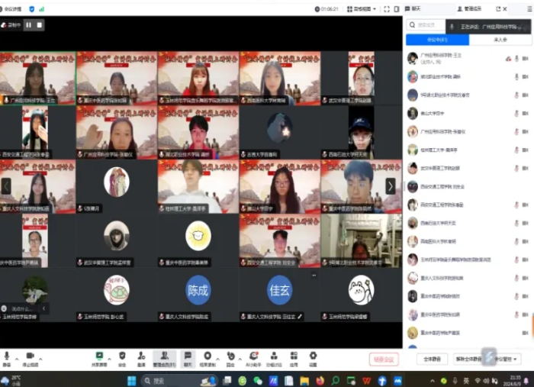Open the Invite icon in bottom toolbar
The image size is (534, 387).
pos(141,356)
